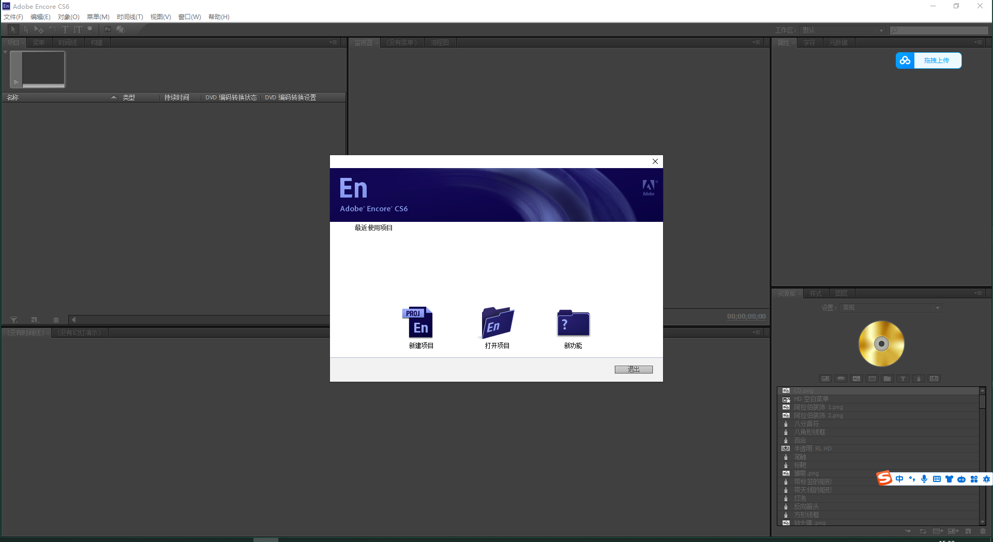Toggle the images filter in the library
This screenshot has height=542, width=993.
[856, 379]
